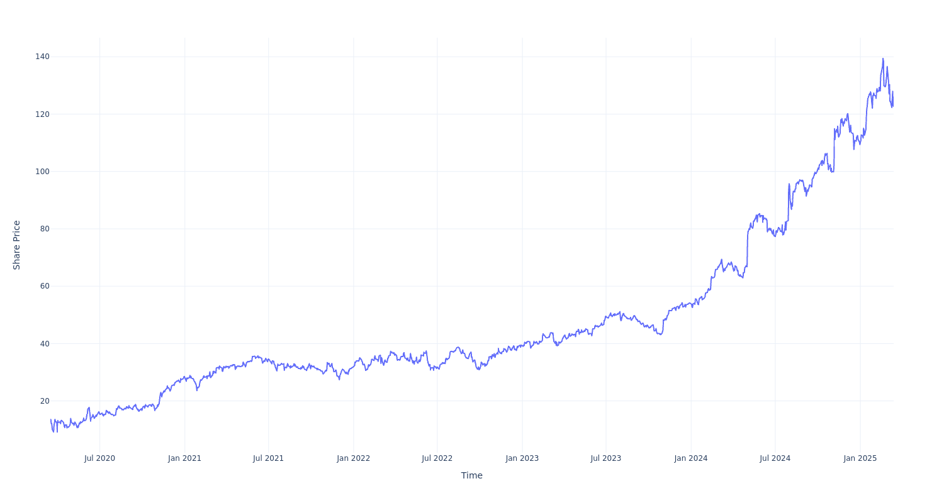Click the 'Time' x-axis title
944x503 pixels.
472,475
